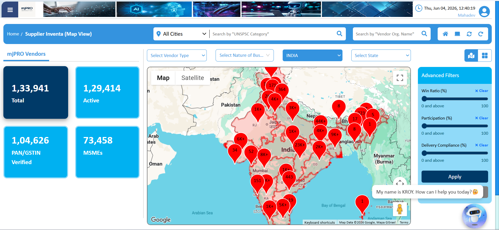
Task: Expand the All Cities dropdown
Action: click(x=181, y=34)
